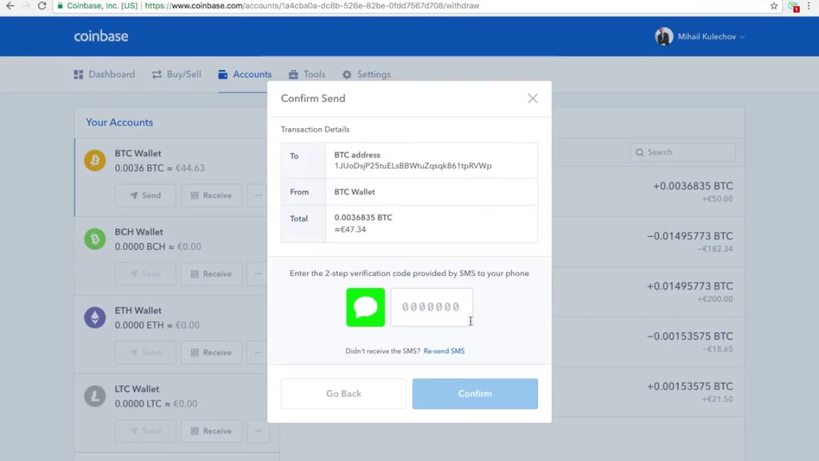
Task: Select the BCH Wallet account title
Action: coord(139,232)
